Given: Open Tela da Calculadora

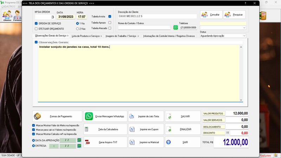Looking at the screenshot, I should (105, 129).
